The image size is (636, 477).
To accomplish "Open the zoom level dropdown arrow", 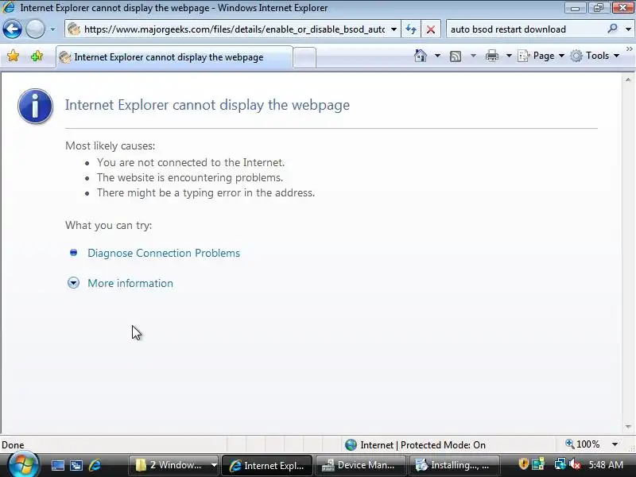I will click(615, 444).
